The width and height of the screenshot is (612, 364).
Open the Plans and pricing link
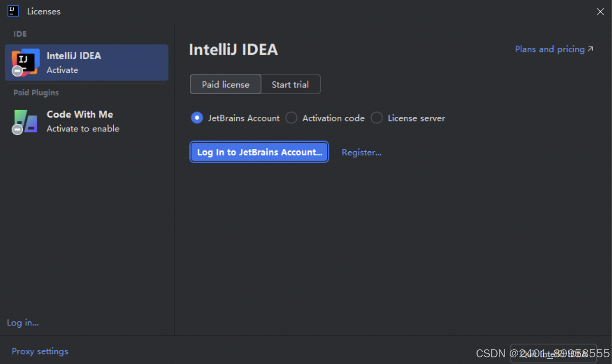tap(549, 49)
